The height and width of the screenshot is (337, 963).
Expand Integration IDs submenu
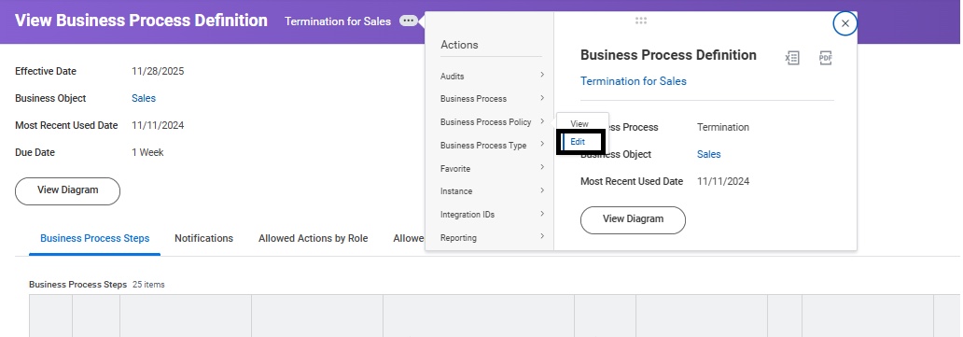click(x=492, y=214)
